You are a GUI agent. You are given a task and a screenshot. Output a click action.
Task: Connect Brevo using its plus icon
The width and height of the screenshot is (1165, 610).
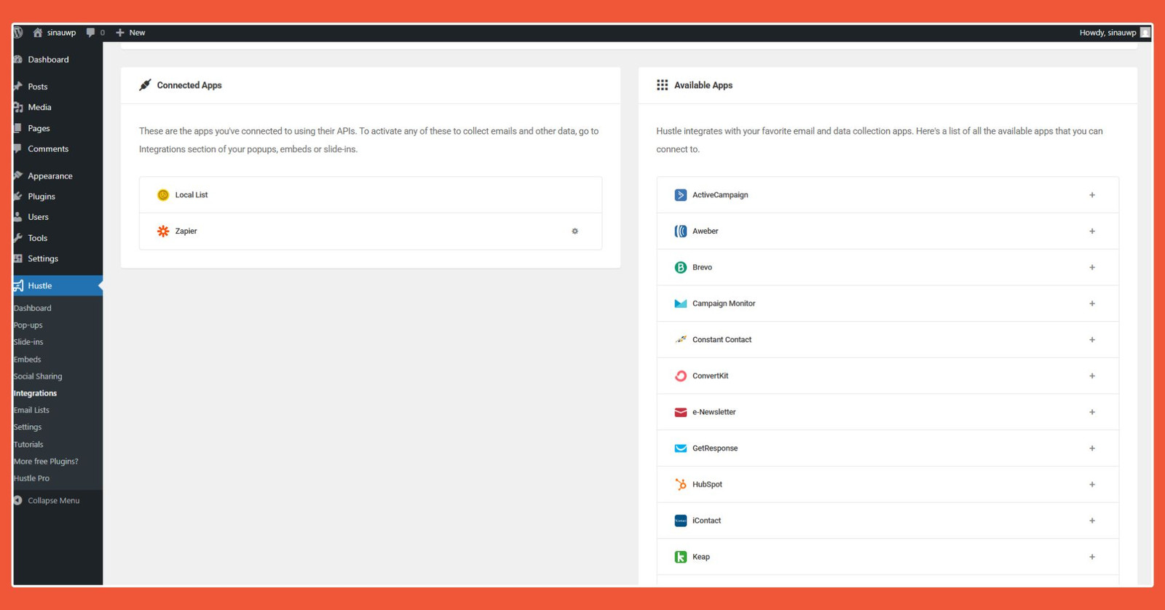[x=1091, y=267]
